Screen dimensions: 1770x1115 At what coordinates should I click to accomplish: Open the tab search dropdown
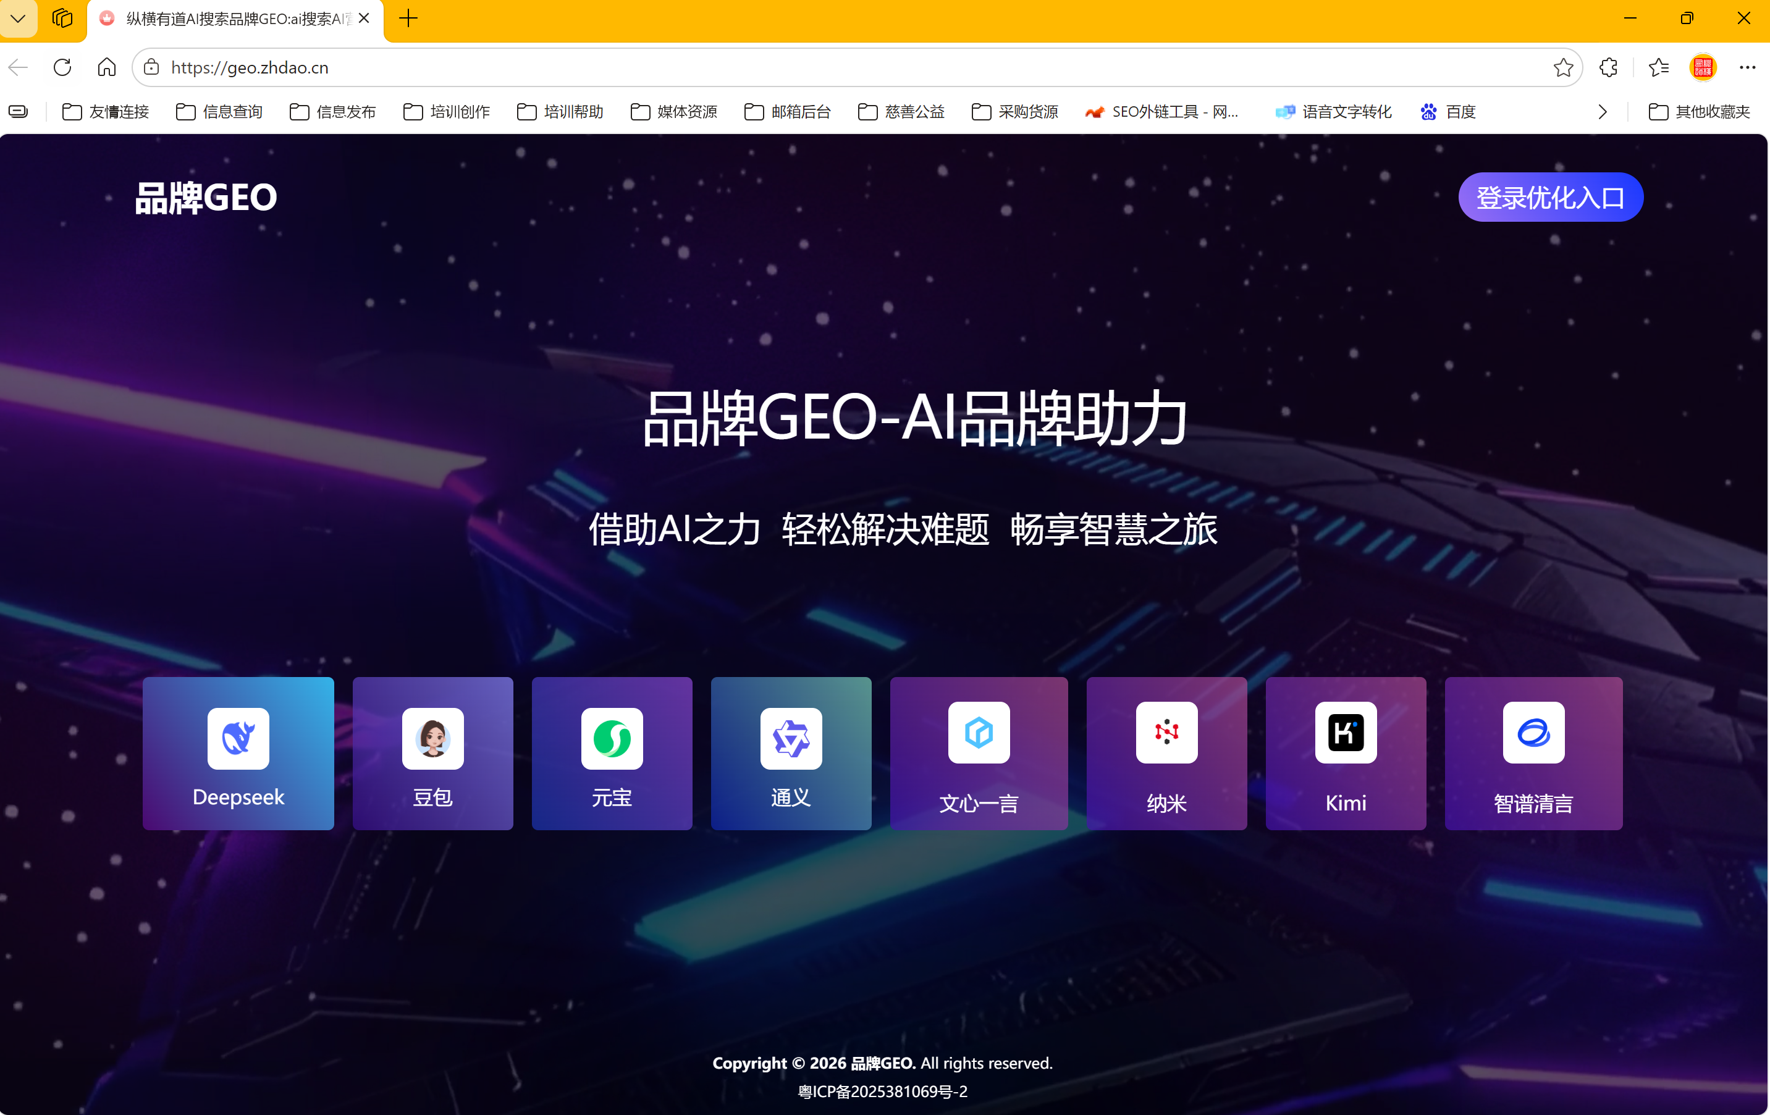[18, 19]
